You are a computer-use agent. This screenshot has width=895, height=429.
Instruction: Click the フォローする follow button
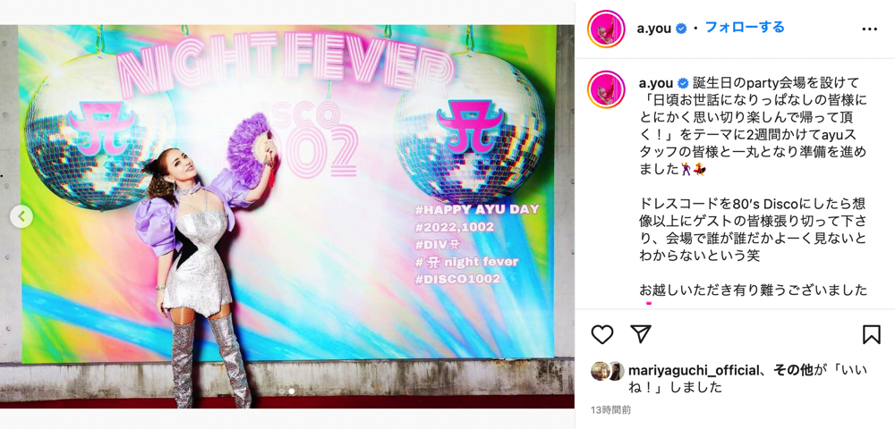[745, 28]
